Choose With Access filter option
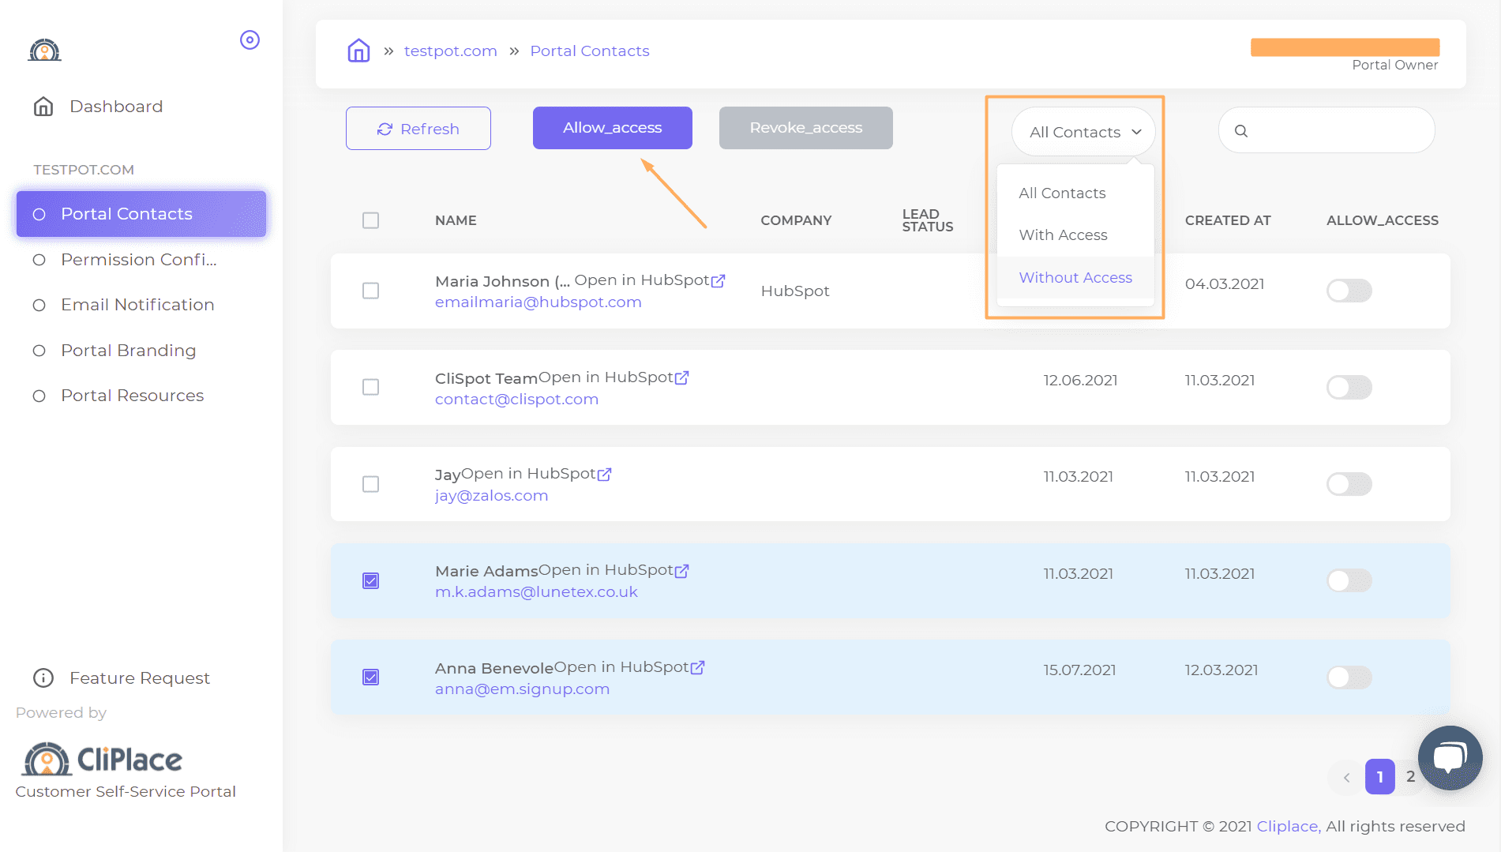Screen dimensions: 1501x852 pyautogui.click(x=1063, y=235)
